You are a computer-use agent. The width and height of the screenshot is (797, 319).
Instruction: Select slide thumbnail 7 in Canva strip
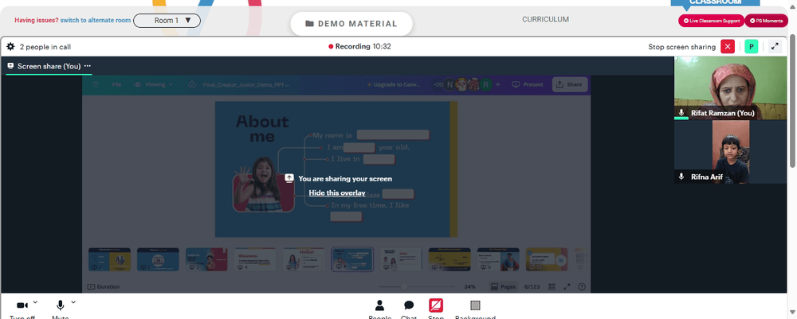[x=401, y=259]
